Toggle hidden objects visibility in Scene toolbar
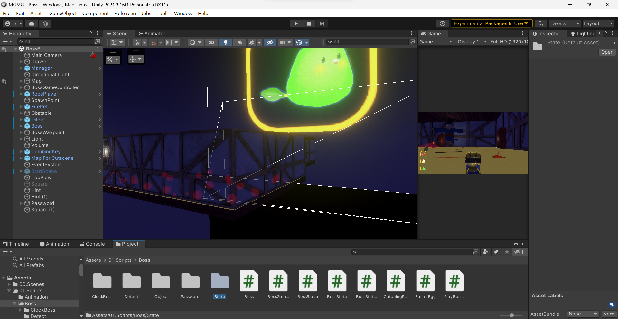The image size is (618, 319). tap(270, 42)
